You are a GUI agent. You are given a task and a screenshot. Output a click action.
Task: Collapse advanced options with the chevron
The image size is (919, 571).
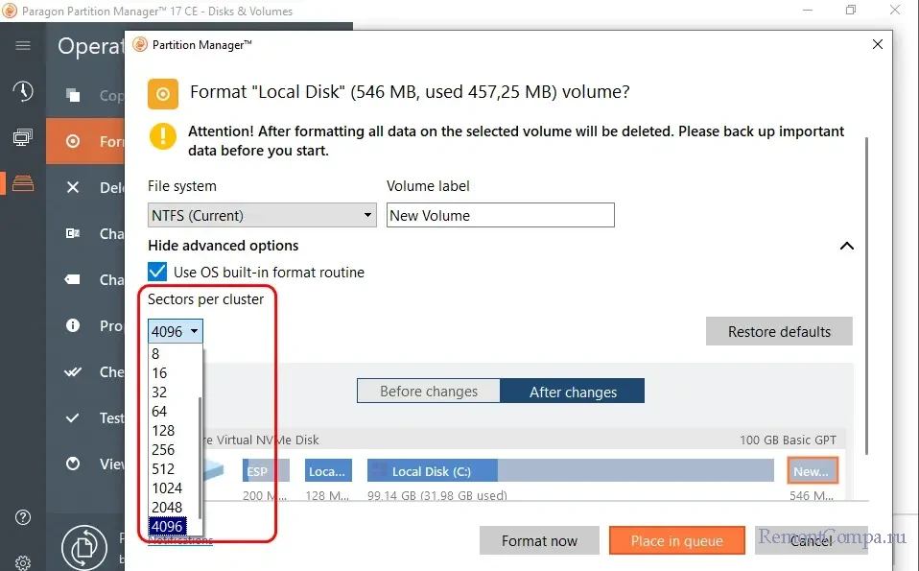click(847, 246)
